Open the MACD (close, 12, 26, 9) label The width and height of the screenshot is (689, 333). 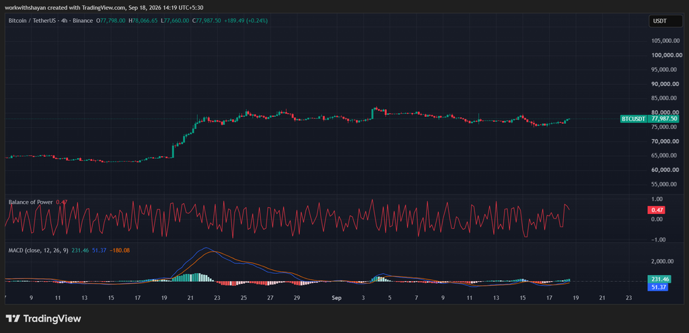[x=38, y=250]
